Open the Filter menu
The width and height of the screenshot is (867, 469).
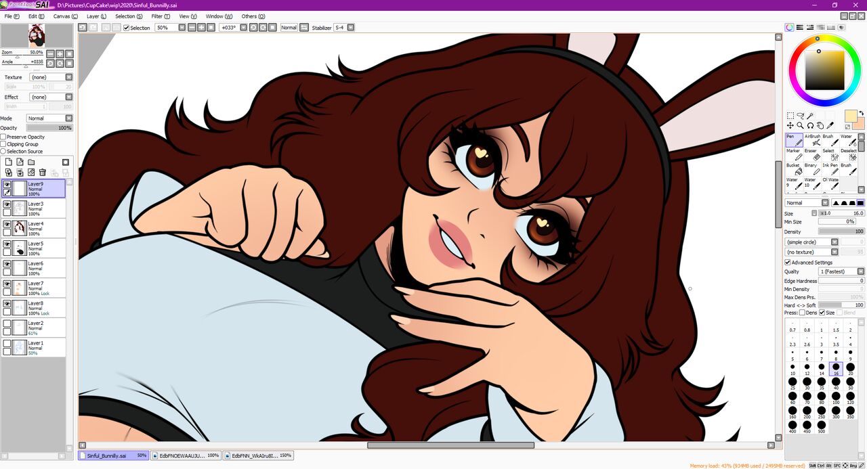tap(161, 16)
